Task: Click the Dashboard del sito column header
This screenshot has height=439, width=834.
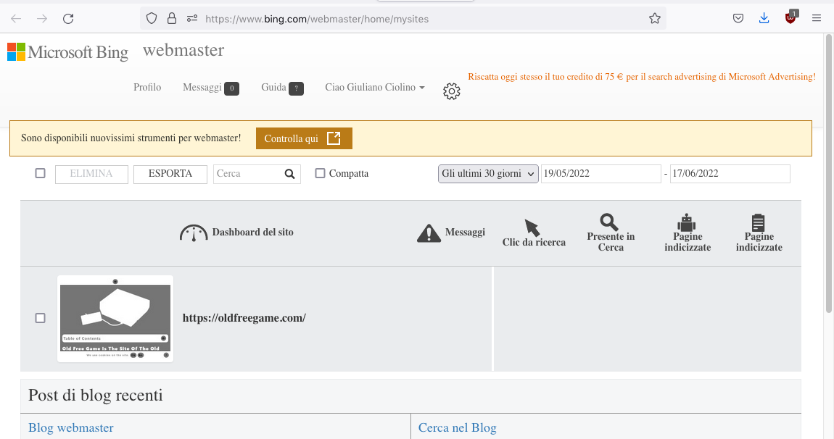Action: 252,233
